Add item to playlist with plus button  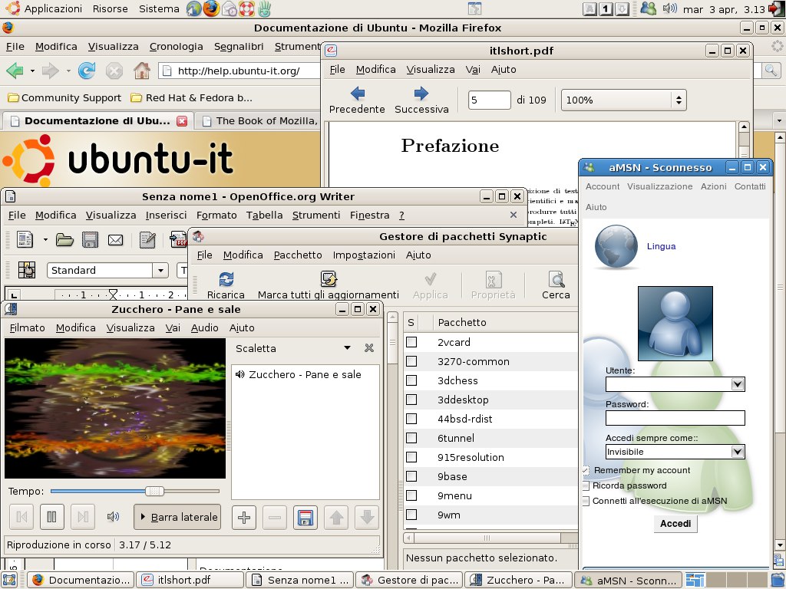coord(244,518)
